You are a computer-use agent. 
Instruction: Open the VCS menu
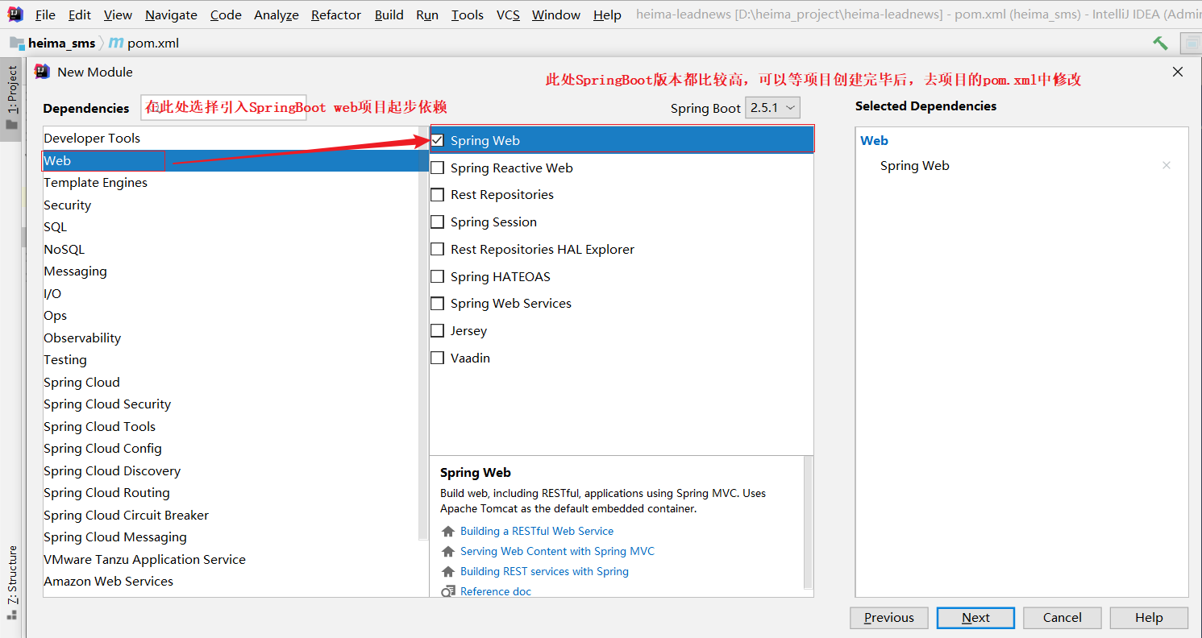[x=508, y=14]
